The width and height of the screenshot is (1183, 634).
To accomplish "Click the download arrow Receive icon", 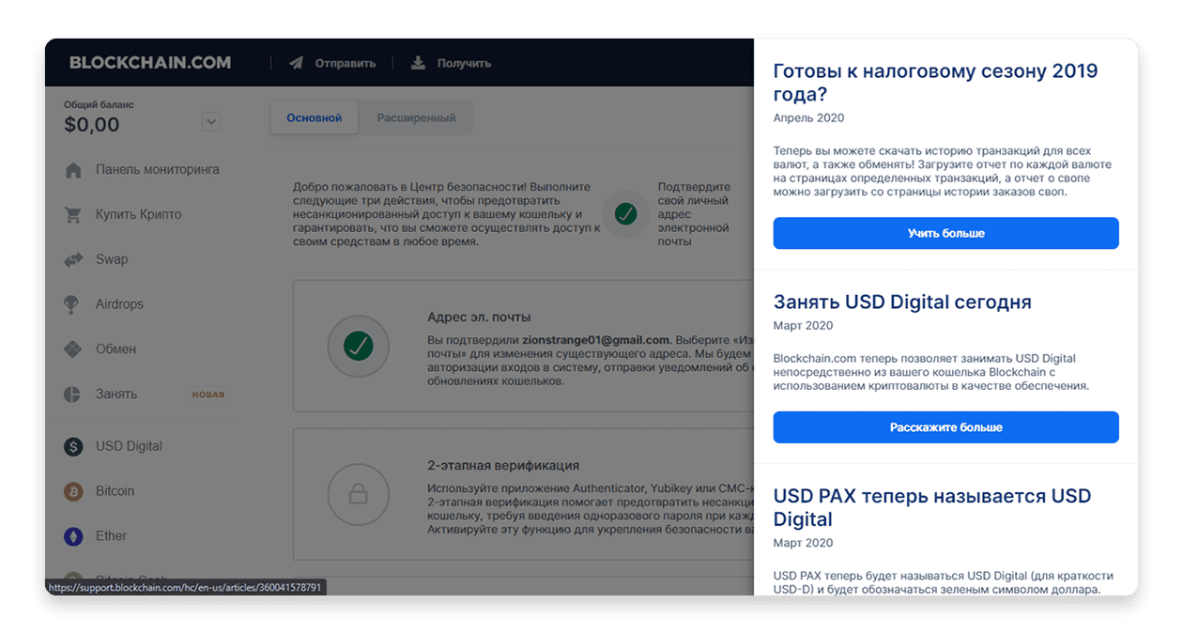I will click(x=418, y=63).
